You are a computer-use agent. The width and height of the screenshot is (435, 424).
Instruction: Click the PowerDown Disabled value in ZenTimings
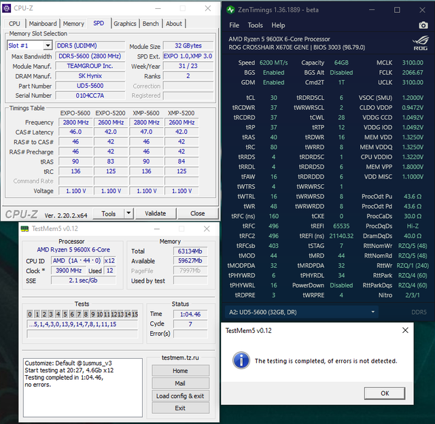(341, 285)
